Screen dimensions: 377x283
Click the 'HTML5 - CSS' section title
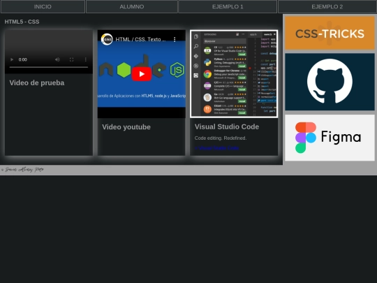(22, 22)
